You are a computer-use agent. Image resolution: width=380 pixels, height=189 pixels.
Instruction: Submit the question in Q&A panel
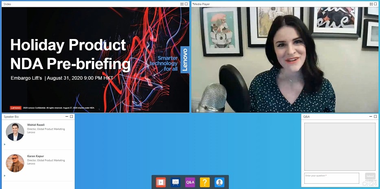pos(370,176)
